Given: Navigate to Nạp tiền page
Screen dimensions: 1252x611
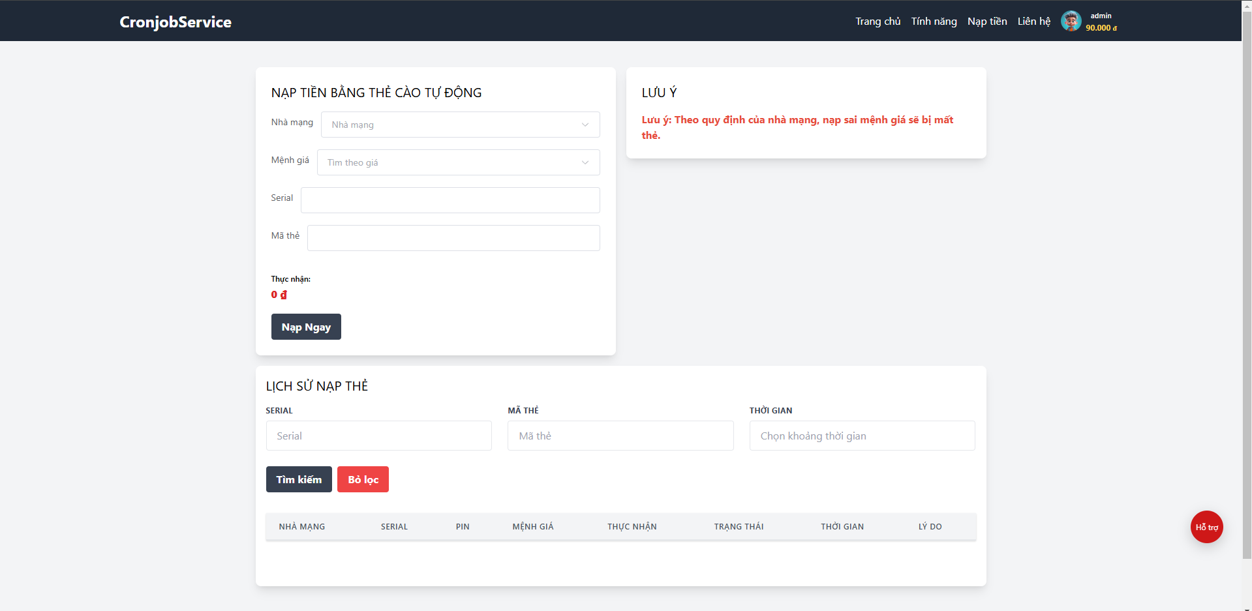Looking at the screenshot, I should click(986, 22).
